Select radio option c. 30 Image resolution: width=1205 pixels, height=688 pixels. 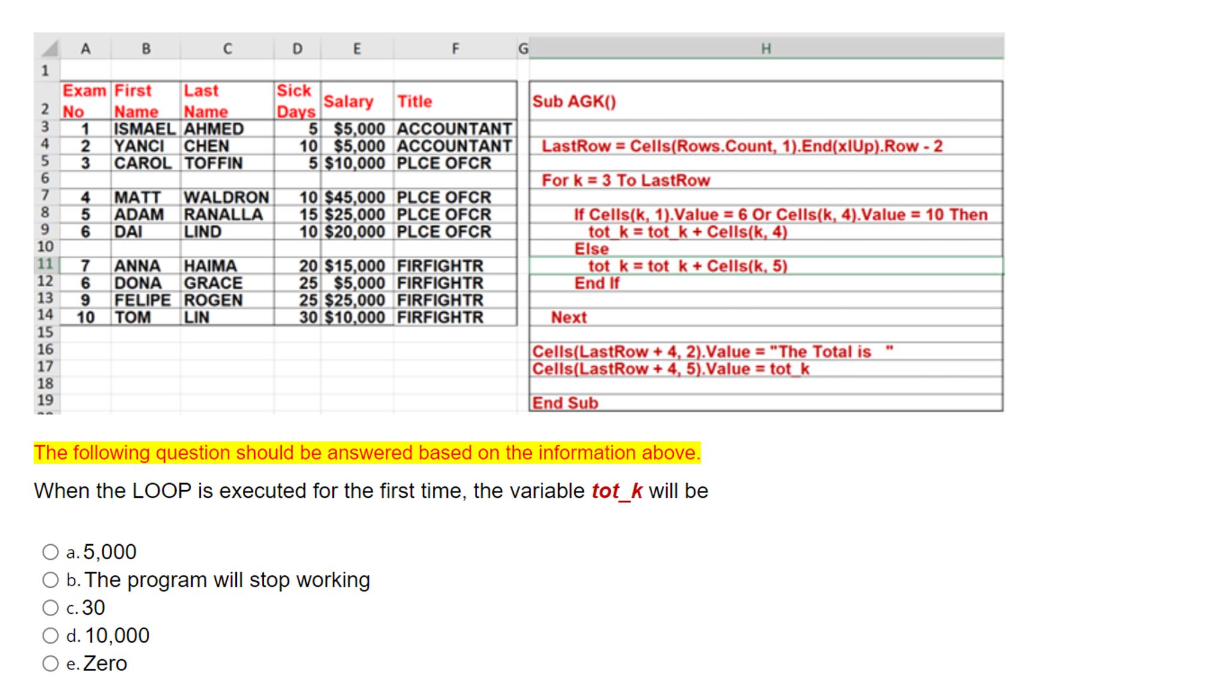pyautogui.click(x=51, y=608)
